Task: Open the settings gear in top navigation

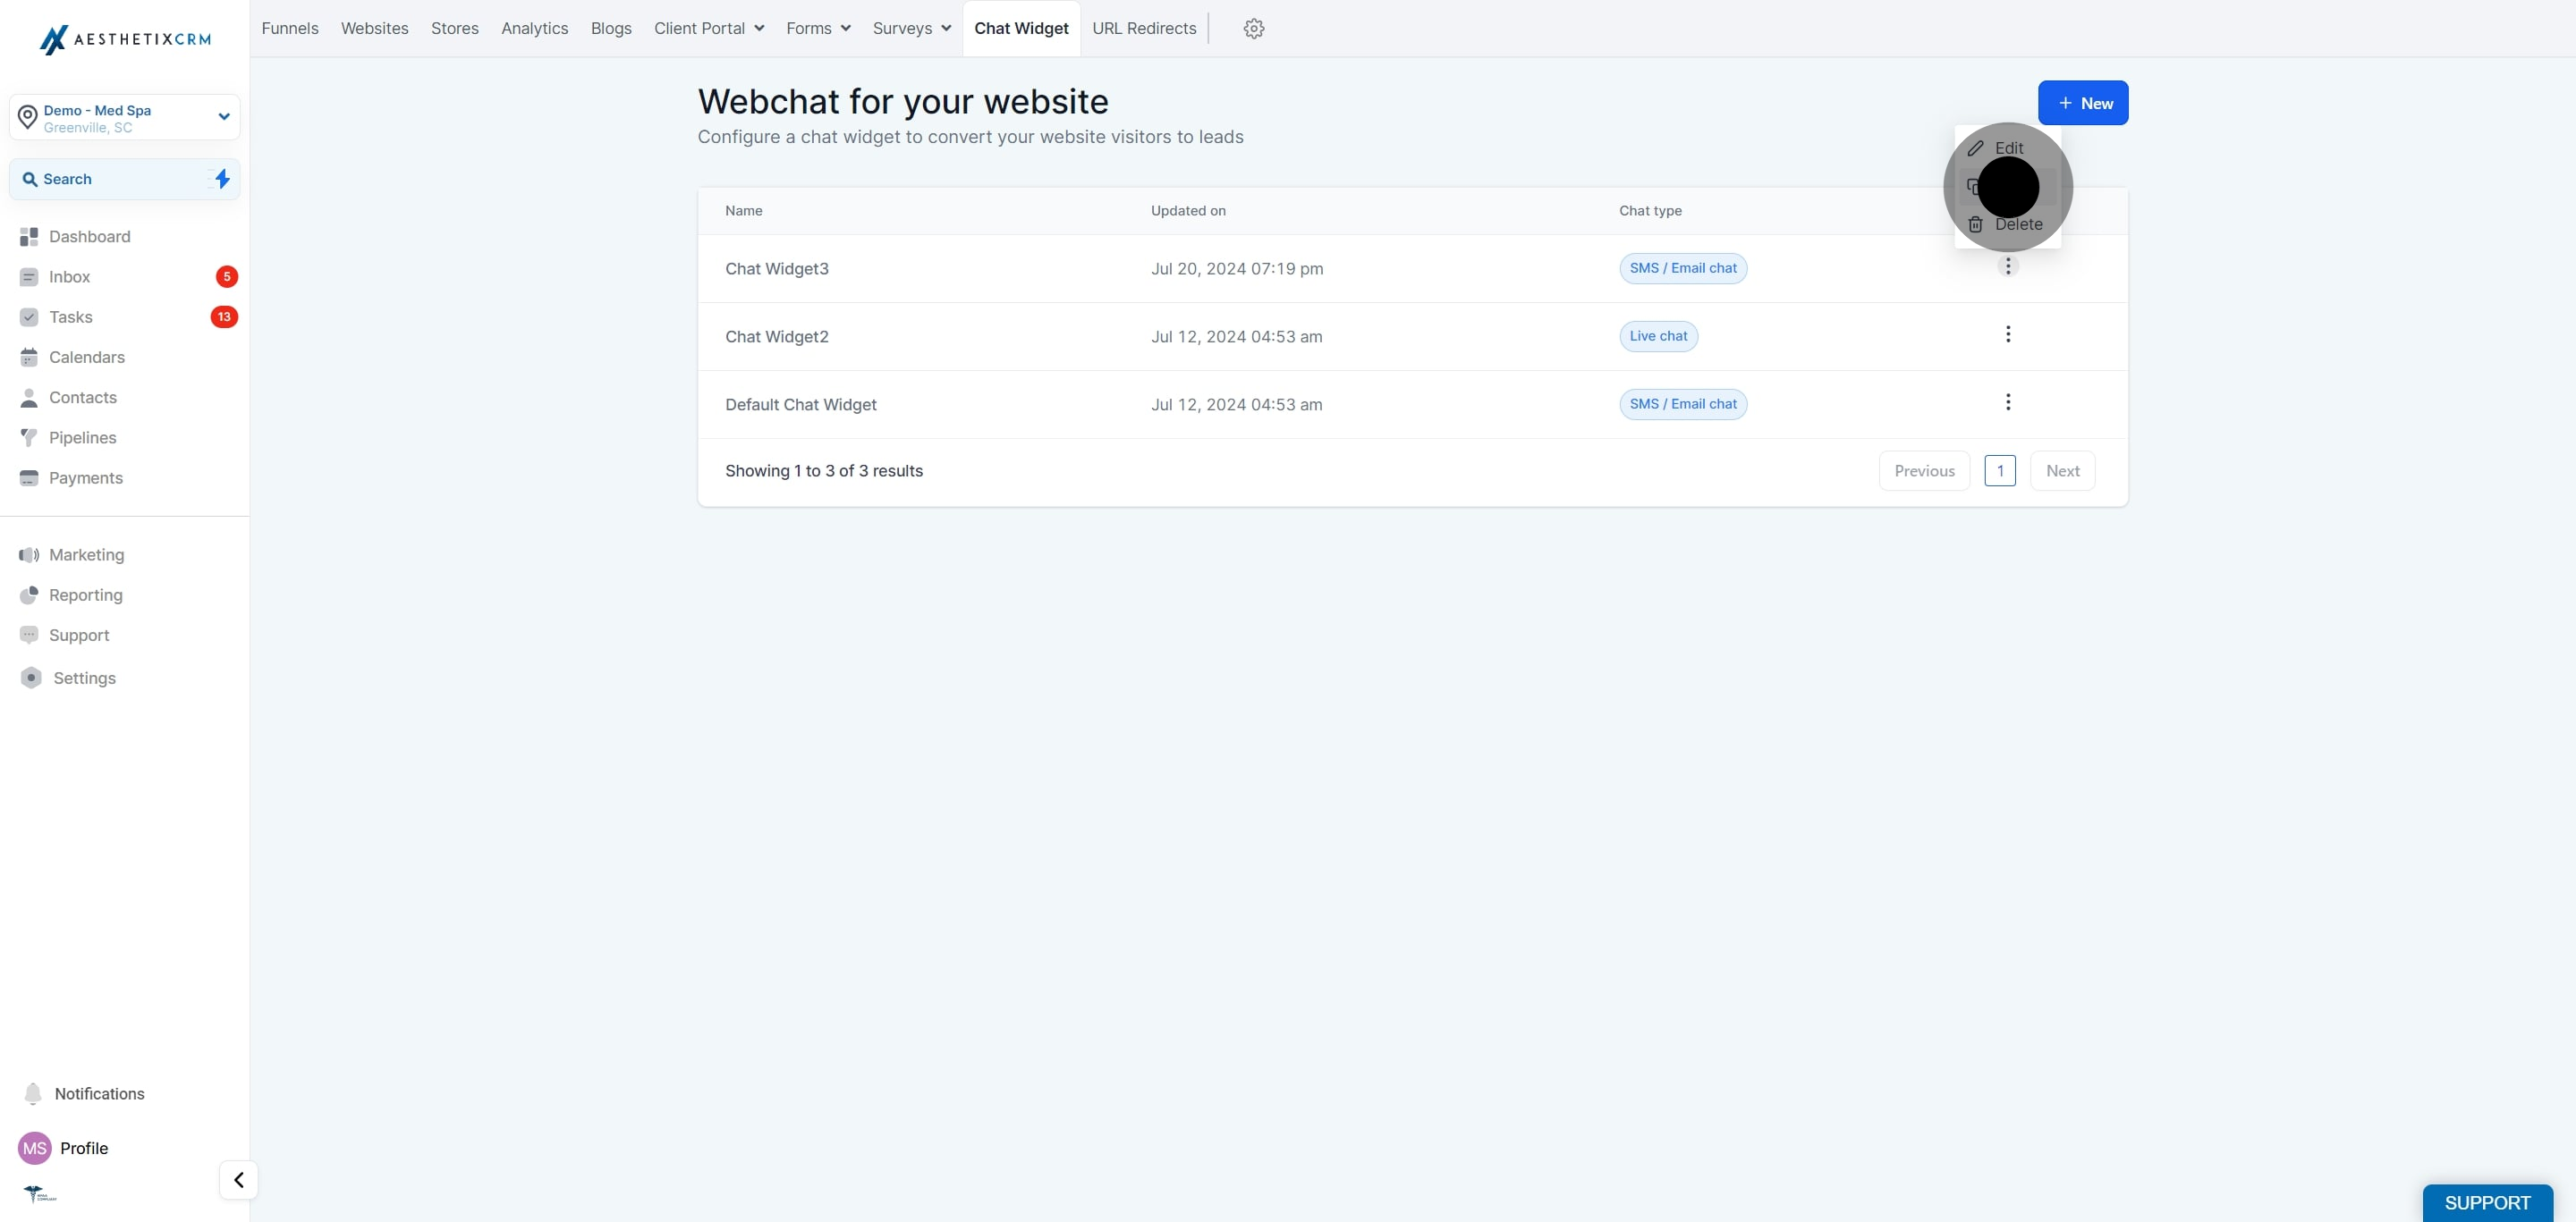Action: (x=1253, y=29)
